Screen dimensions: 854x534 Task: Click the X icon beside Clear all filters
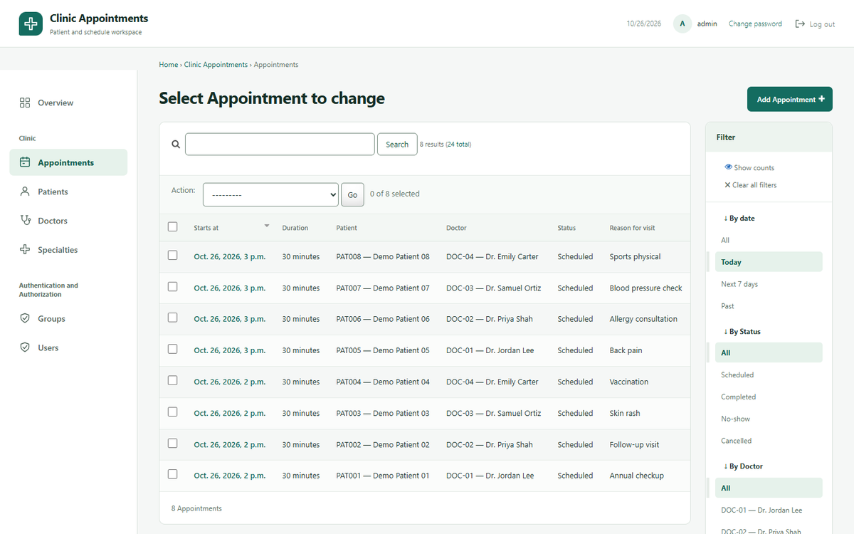click(727, 185)
